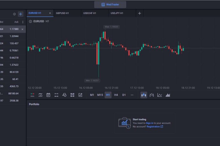Select the watchlist row with ask 1.37622
Image resolution: width=220 pixels, height=146 pixels.
(13, 65)
